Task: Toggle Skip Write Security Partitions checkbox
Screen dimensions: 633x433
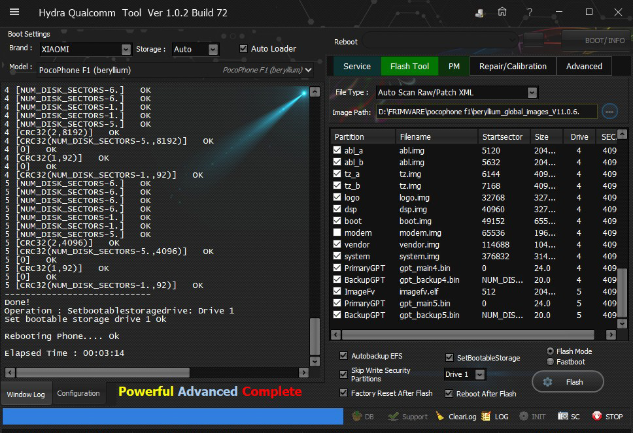Action: click(x=343, y=374)
